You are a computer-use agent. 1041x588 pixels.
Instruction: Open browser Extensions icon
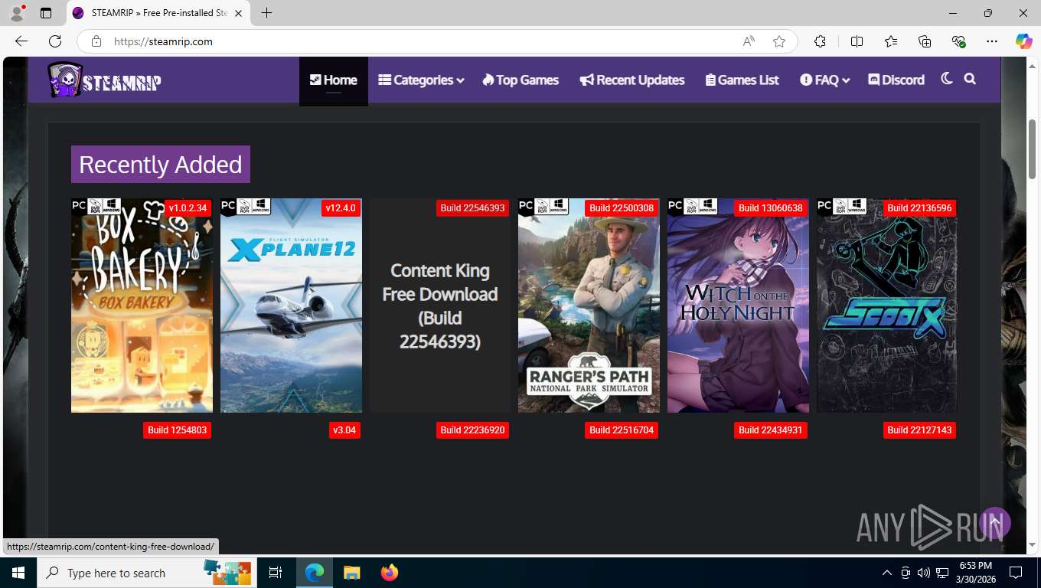coord(821,41)
